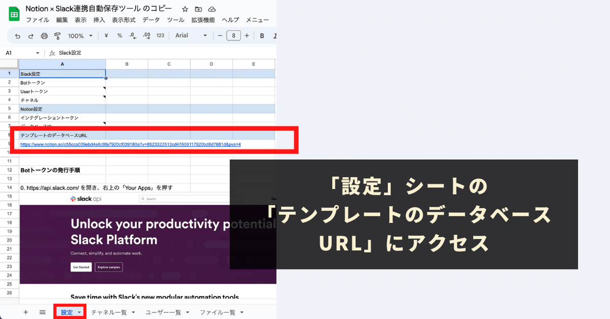
Task: Select cell containing インテグレーショントークン
Action: [x=62, y=117]
